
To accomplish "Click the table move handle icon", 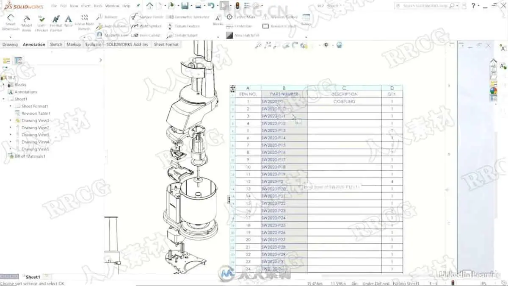I will coord(232,88).
